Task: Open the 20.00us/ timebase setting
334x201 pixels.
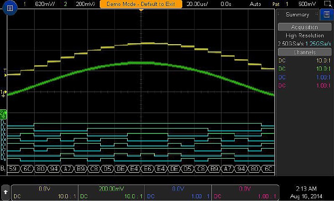Action: click(x=197, y=4)
